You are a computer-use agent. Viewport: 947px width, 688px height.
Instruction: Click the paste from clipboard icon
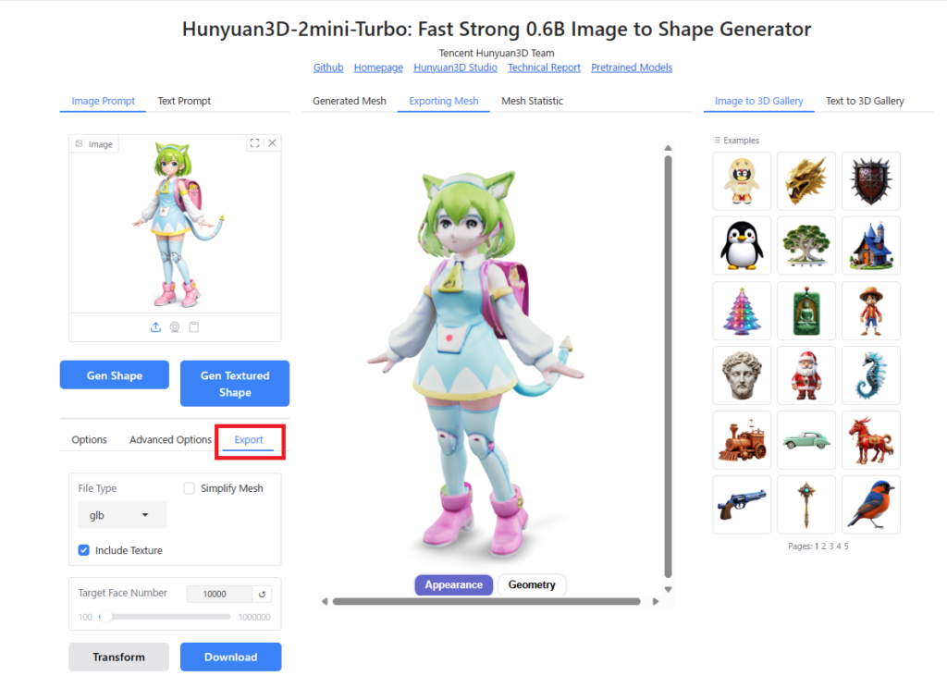coord(194,327)
